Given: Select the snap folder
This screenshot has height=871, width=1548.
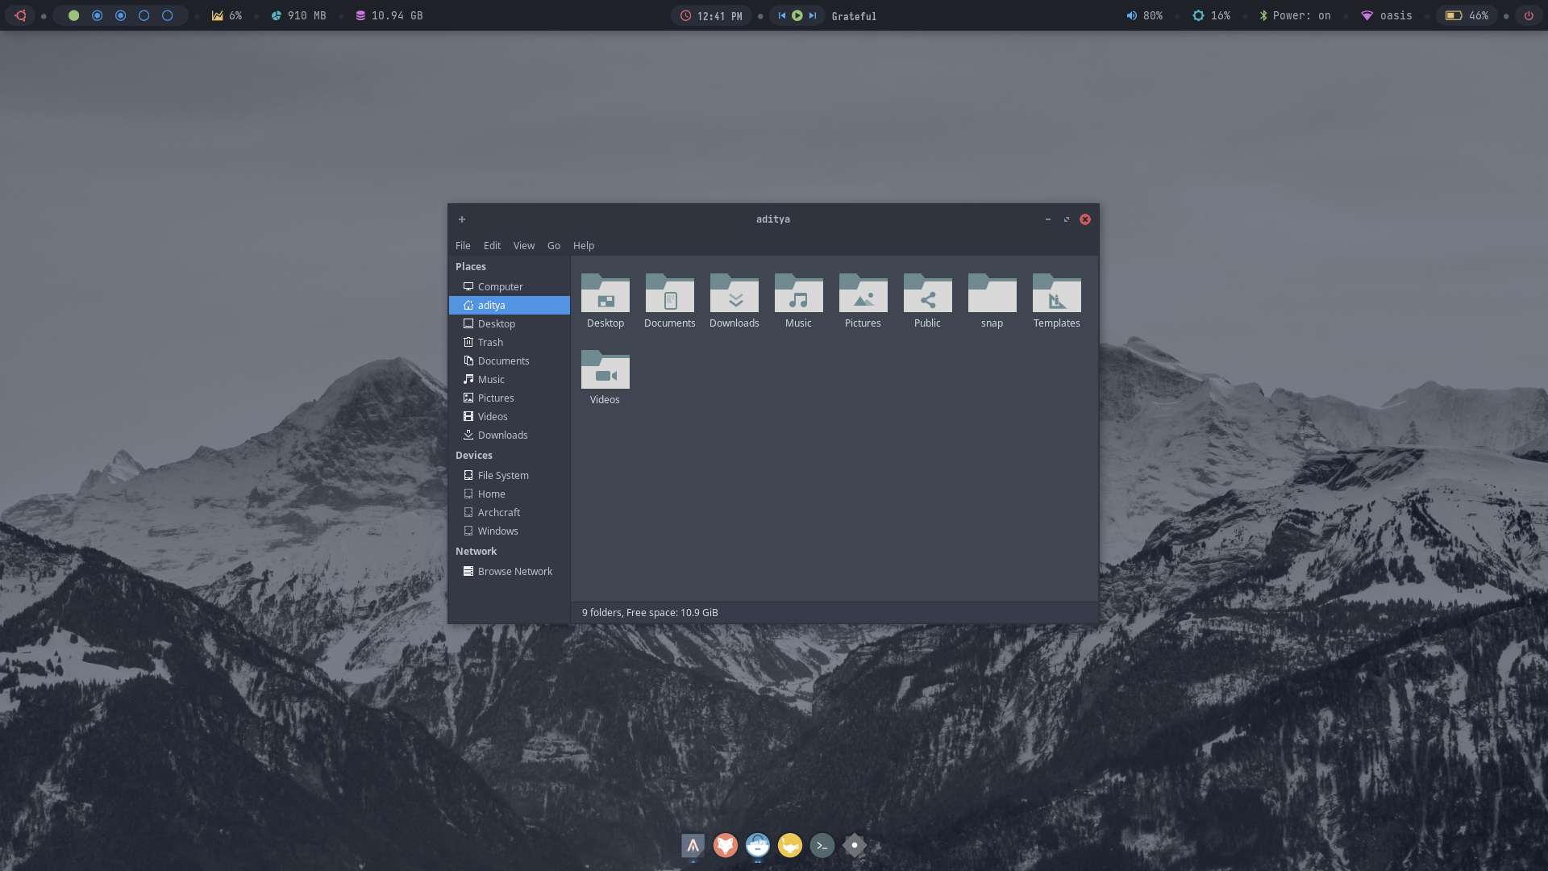Looking at the screenshot, I should pyautogui.click(x=992, y=294).
